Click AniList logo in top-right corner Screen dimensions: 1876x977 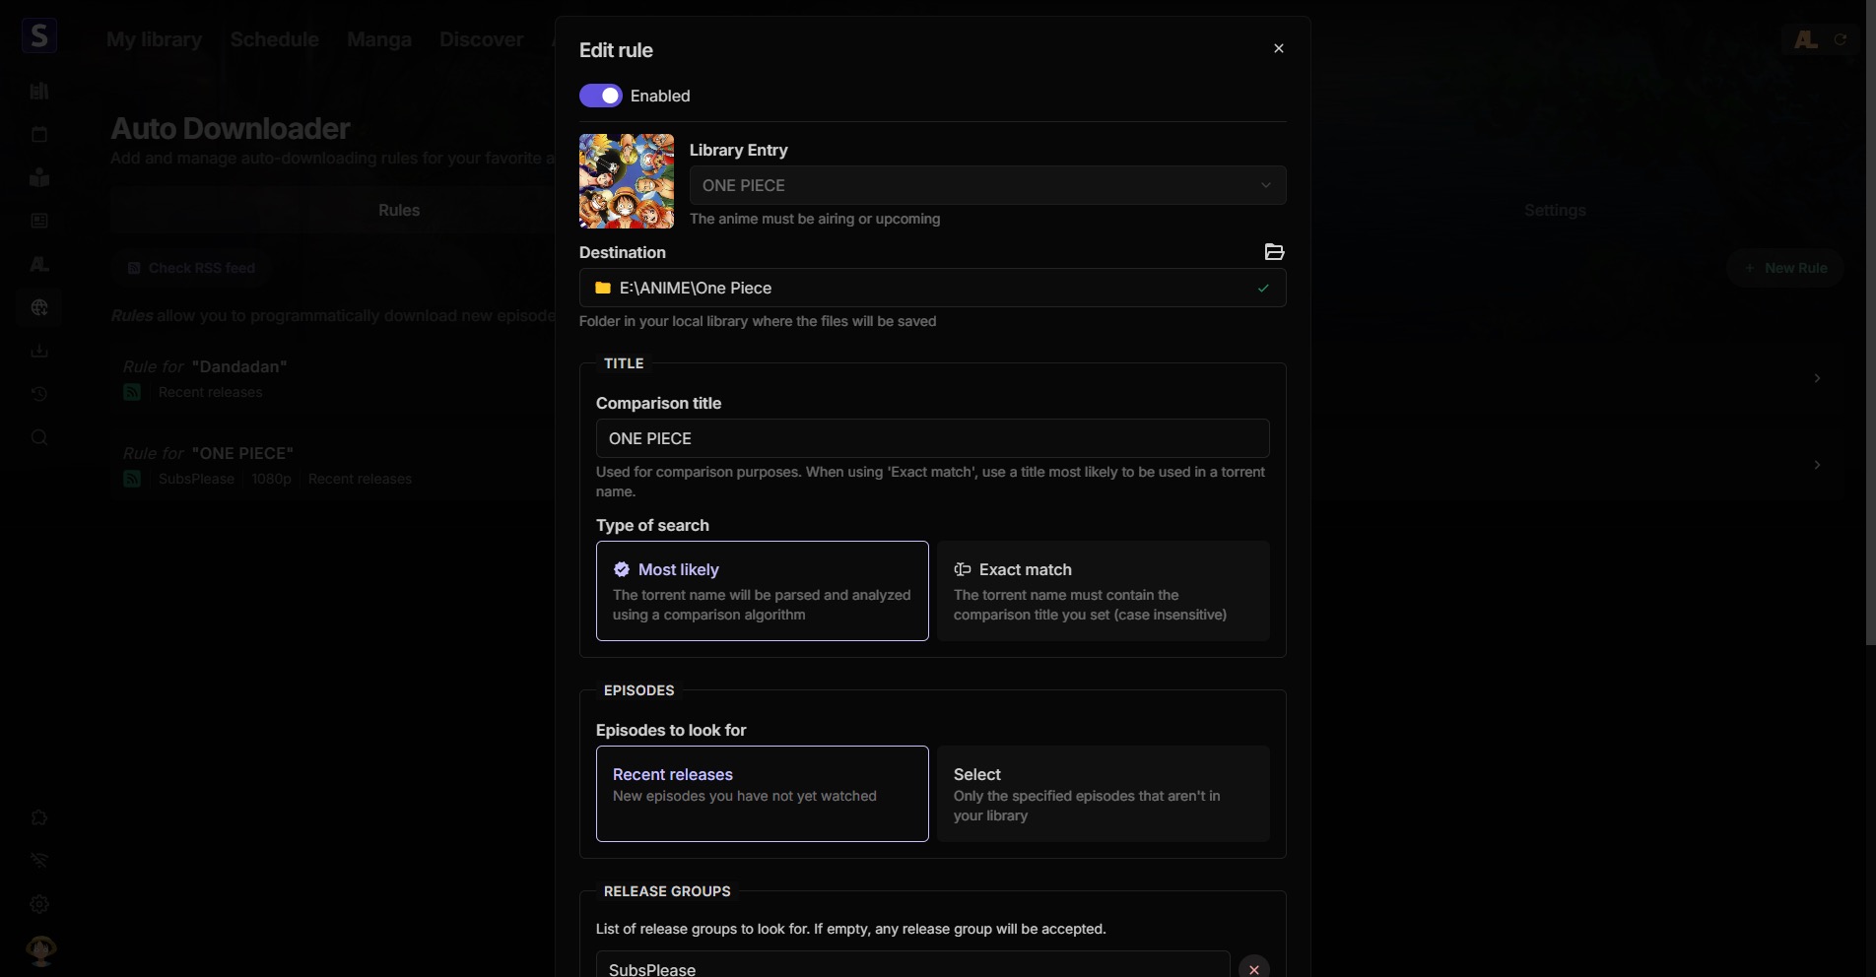tap(1805, 39)
